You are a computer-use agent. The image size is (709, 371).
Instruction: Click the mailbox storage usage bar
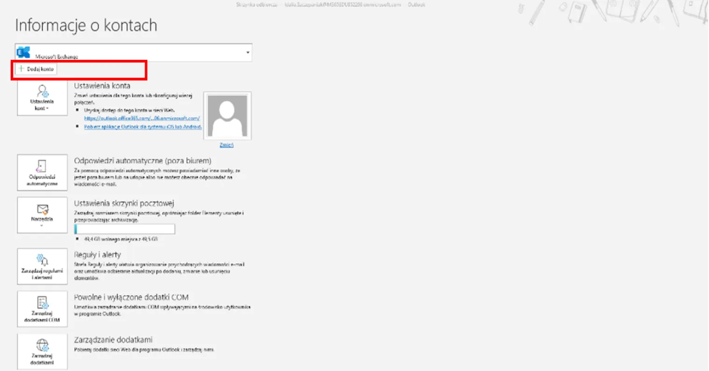[x=125, y=229]
